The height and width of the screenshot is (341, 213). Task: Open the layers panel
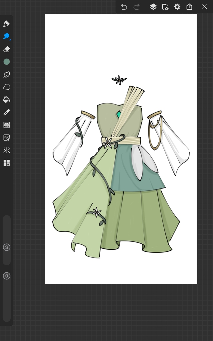point(153,7)
